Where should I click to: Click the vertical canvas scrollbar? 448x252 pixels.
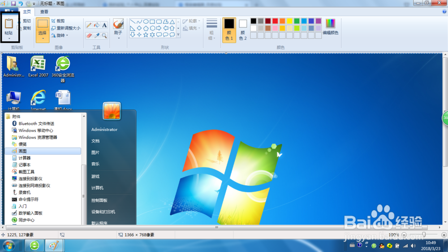coord(445,112)
